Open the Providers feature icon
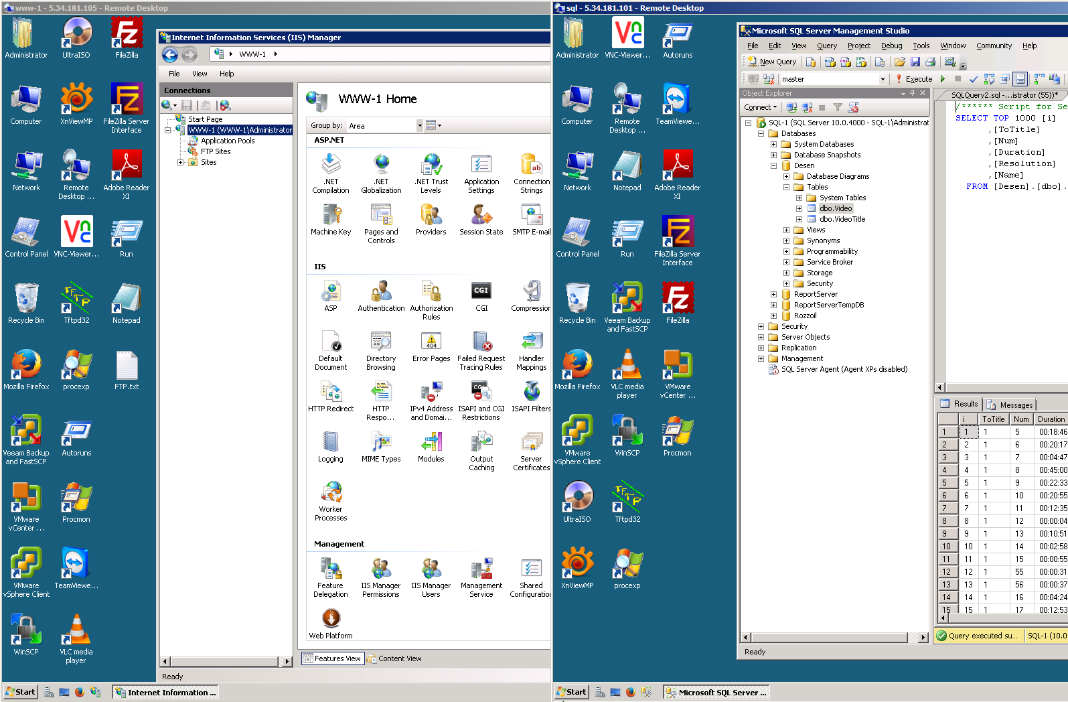Image resolution: width=1068 pixels, height=702 pixels. 431,219
